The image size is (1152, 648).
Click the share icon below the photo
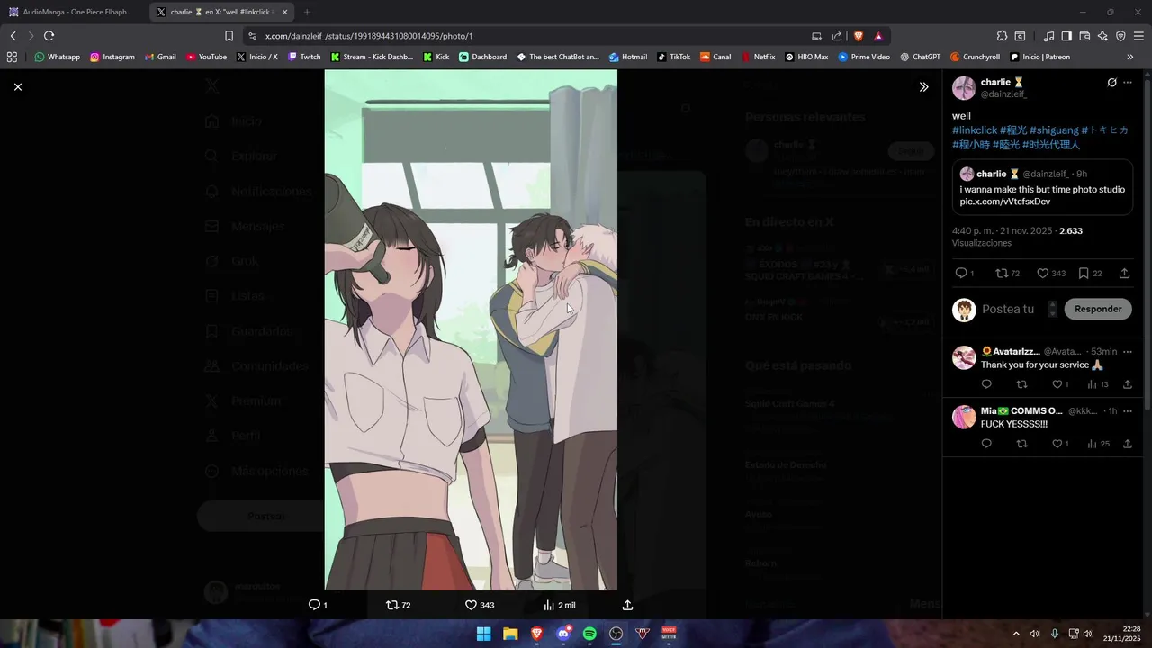click(x=628, y=605)
